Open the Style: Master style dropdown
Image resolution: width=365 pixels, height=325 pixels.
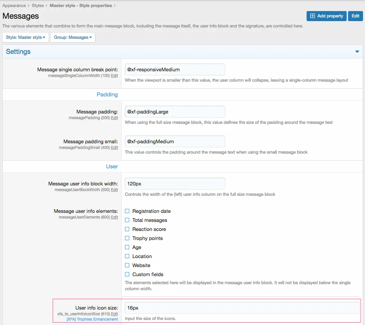tap(26, 37)
